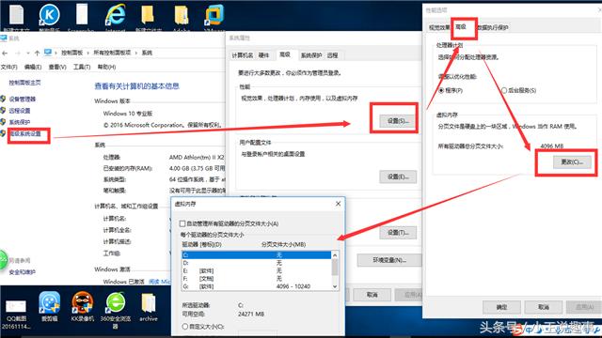This screenshot has height=338, width=602.
Task: Expand the 所有控制面板项 breadcrumb chevron
Action: pos(135,53)
